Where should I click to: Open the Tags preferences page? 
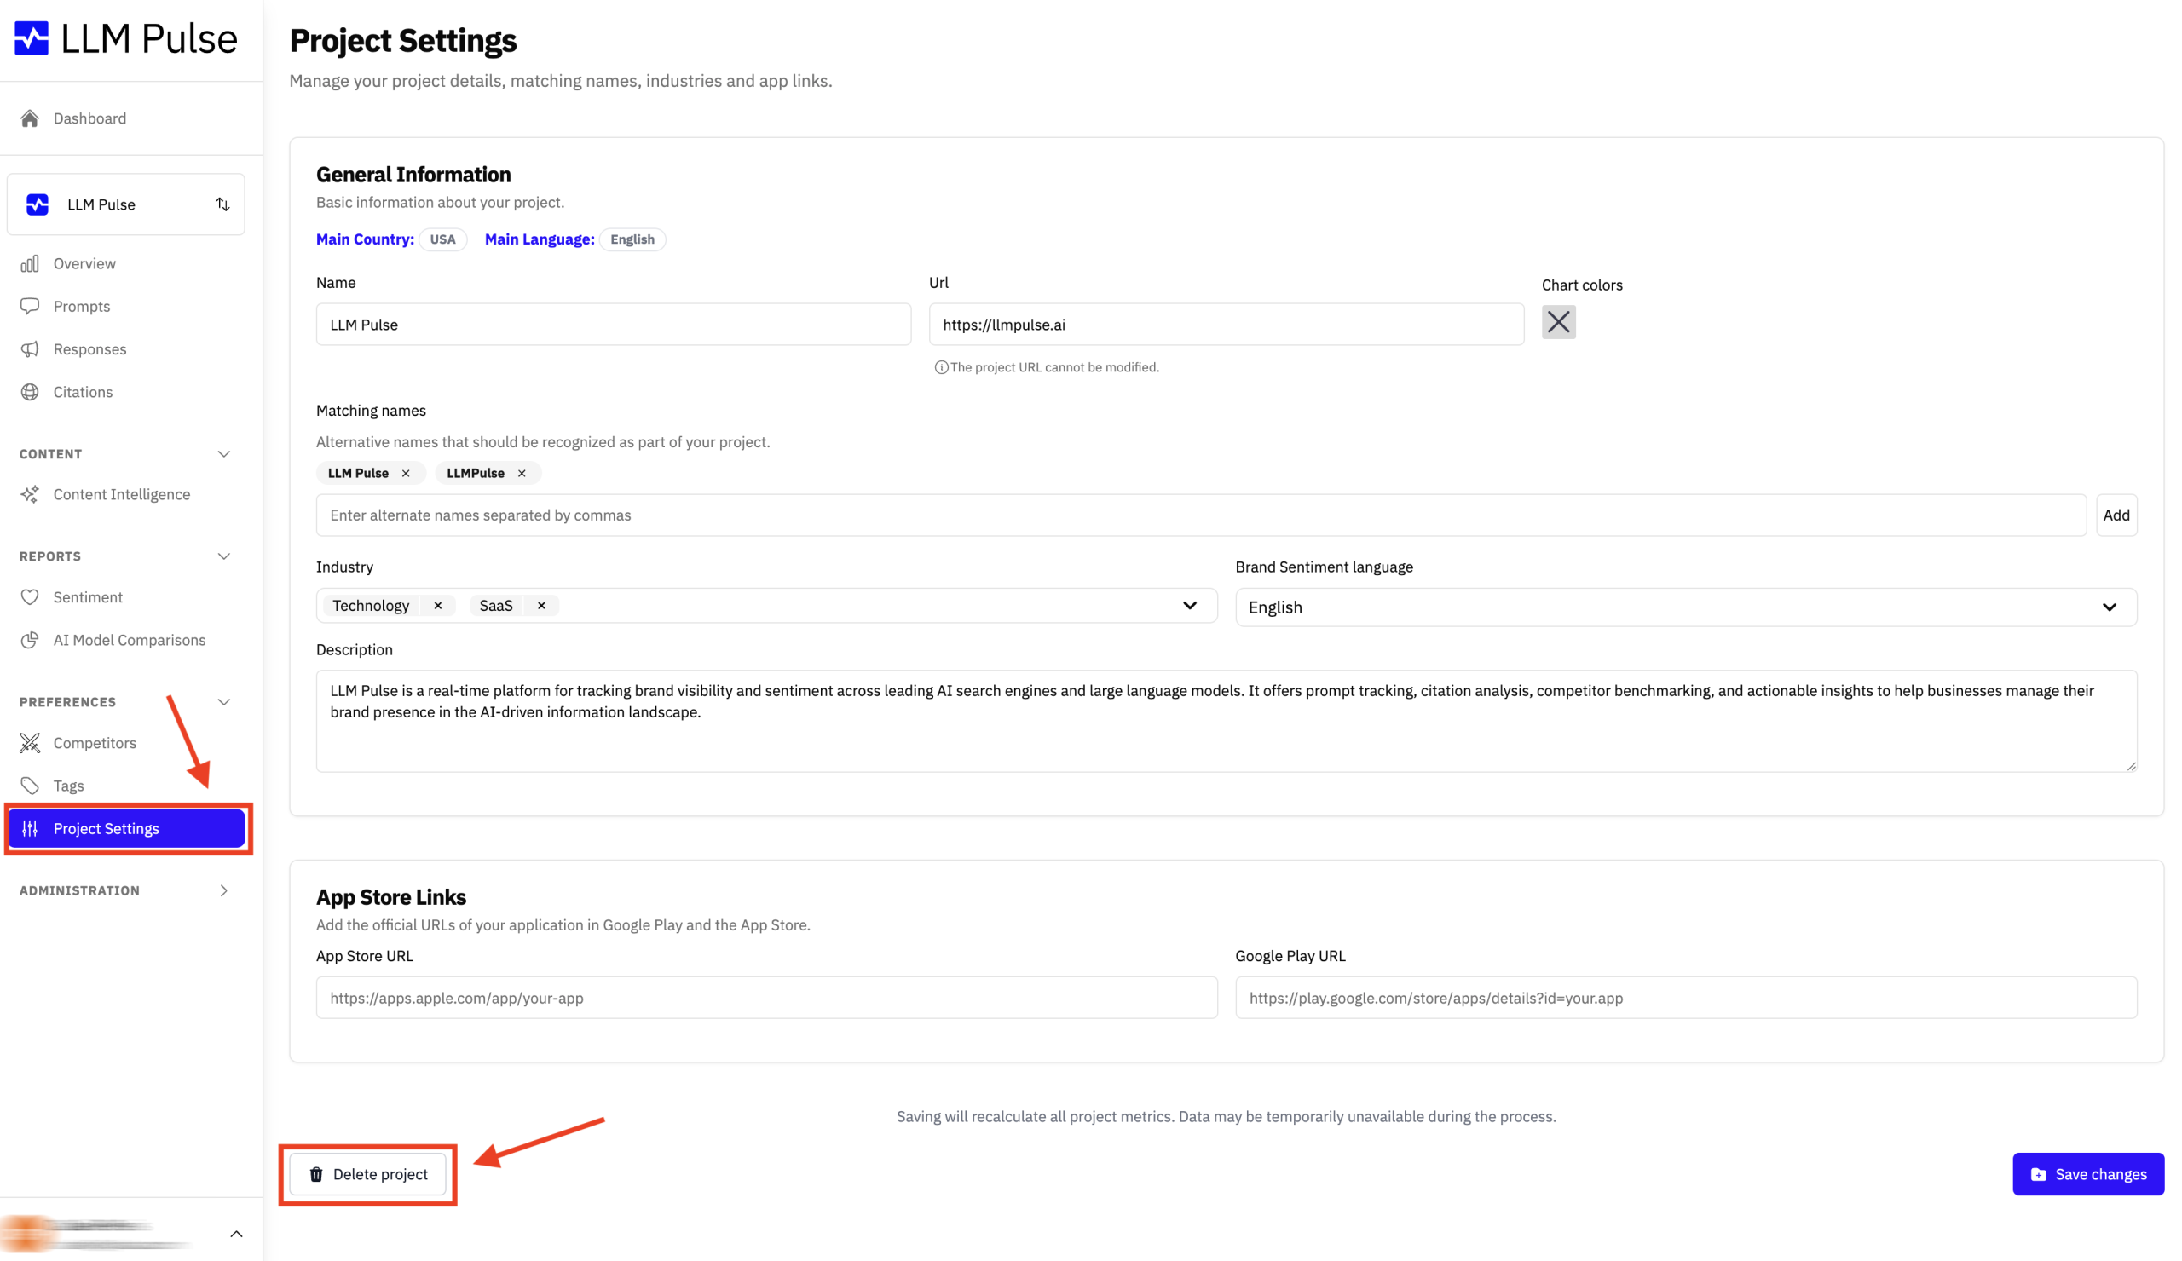69,786
